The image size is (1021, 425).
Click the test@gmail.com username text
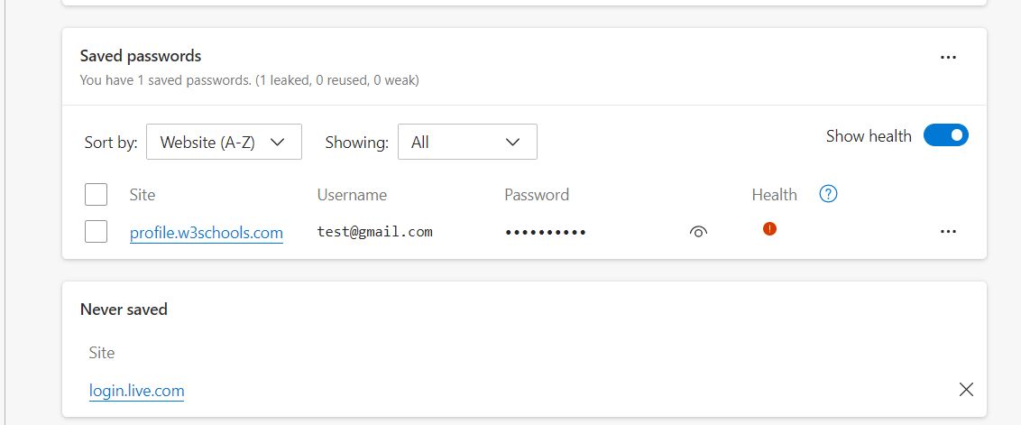coord(375,232)
